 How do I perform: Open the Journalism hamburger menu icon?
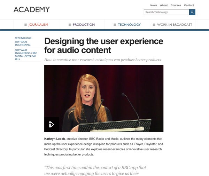tap(25, 25)
